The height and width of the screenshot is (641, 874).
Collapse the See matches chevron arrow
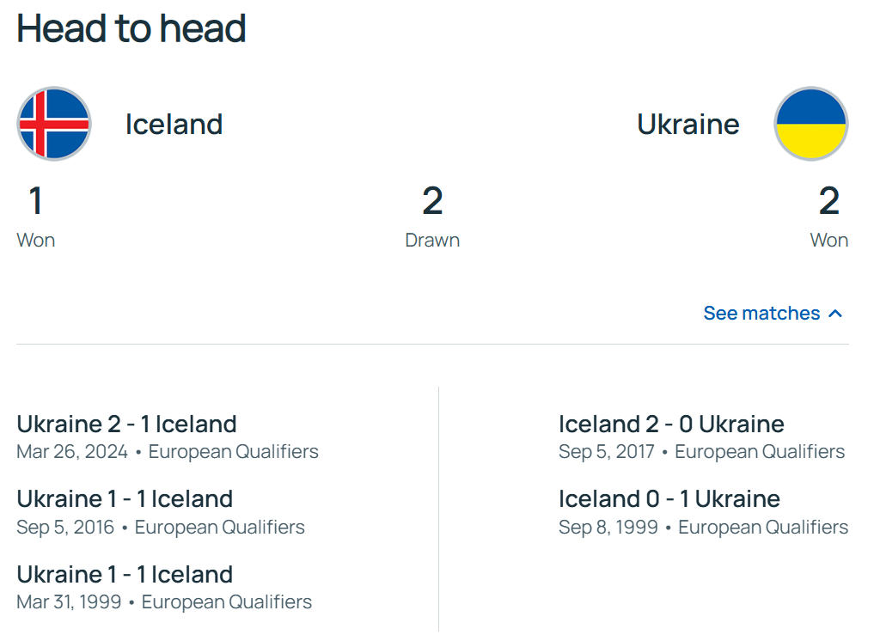coord(834,314)
